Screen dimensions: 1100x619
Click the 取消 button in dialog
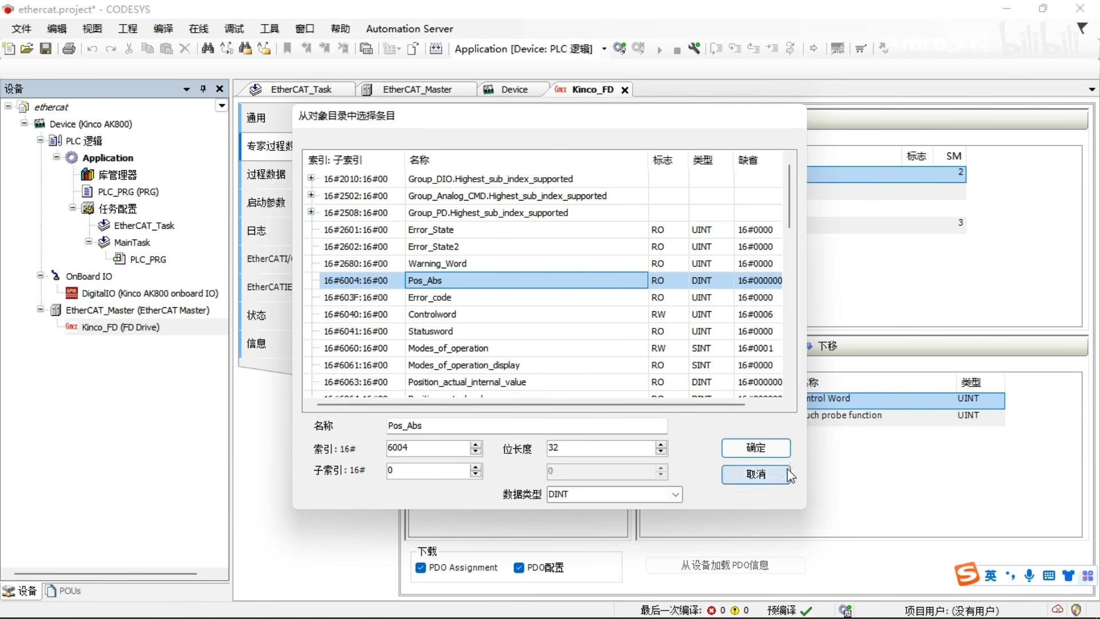[x=756, y=475]
